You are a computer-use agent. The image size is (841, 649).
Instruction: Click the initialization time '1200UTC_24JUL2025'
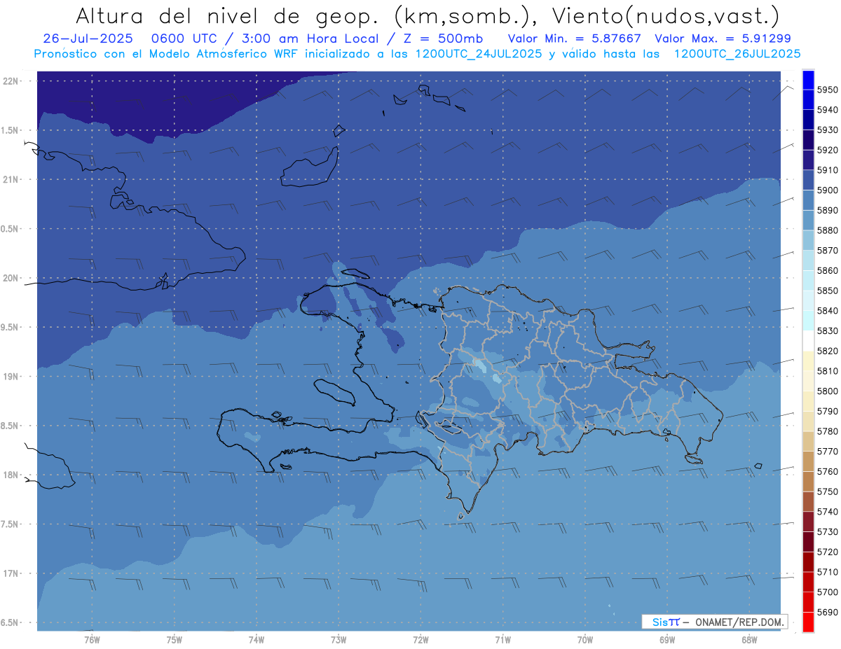(479, 54)
